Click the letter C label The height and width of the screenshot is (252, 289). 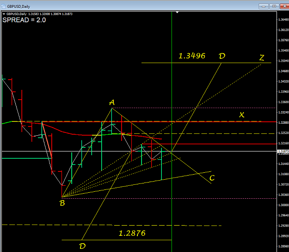212,178
